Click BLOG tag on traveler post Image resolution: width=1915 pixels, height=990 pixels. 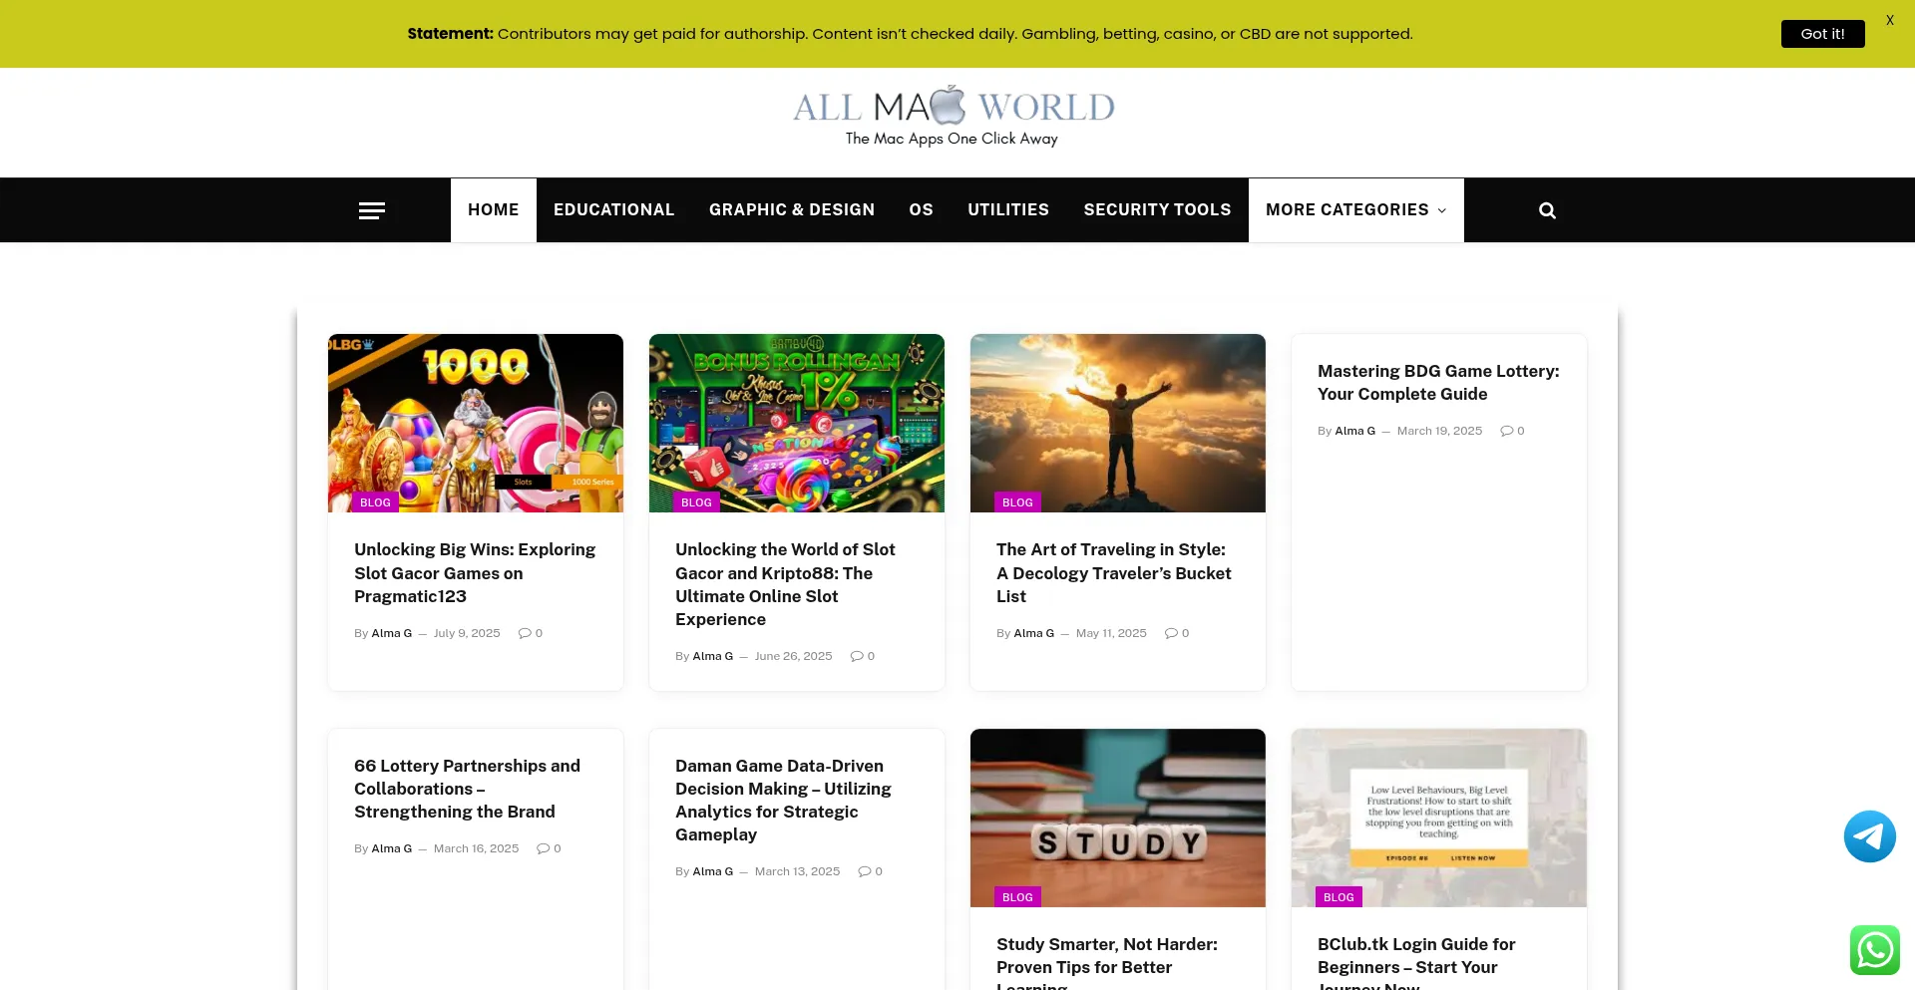pos(1017,502)
